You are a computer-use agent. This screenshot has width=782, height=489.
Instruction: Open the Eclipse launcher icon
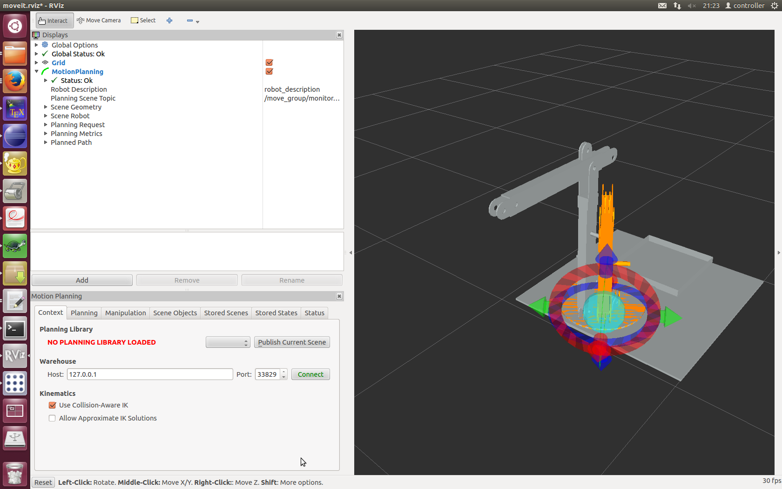coord(15,136)
